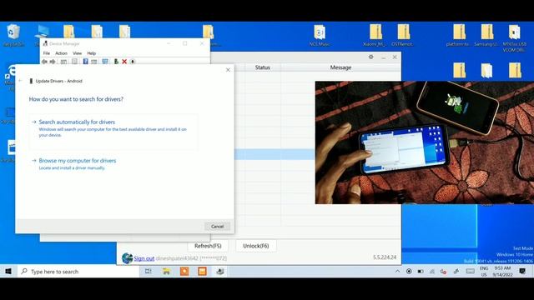The image size is (534, 300).
Task: Click the Device Manager taskbar icon
Action: [x=220, y=272]
